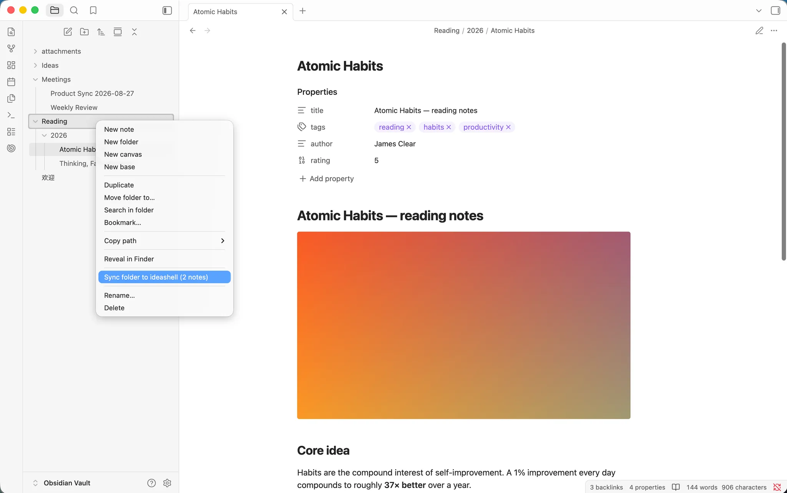The height and width of the screenshot is (493, 787).
Task: Choose New note from context menu
Action: tap(164, 129)
